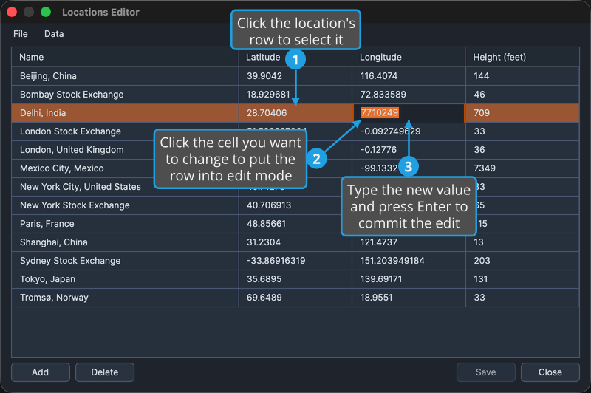Click Tromsø longitude cell 18.9551

click(409, 298)
